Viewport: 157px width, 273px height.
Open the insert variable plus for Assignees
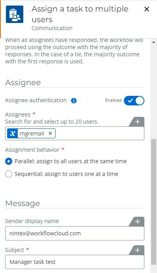pyautogui.click(x=137, y=122)
